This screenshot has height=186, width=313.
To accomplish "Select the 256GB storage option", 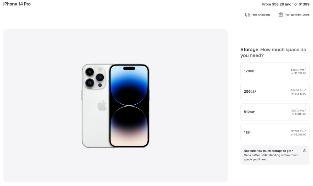I will point(275,92).
